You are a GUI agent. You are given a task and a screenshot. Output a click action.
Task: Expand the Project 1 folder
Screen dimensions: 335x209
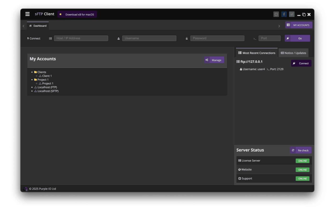pyautogui.click(x=43, y=79)
